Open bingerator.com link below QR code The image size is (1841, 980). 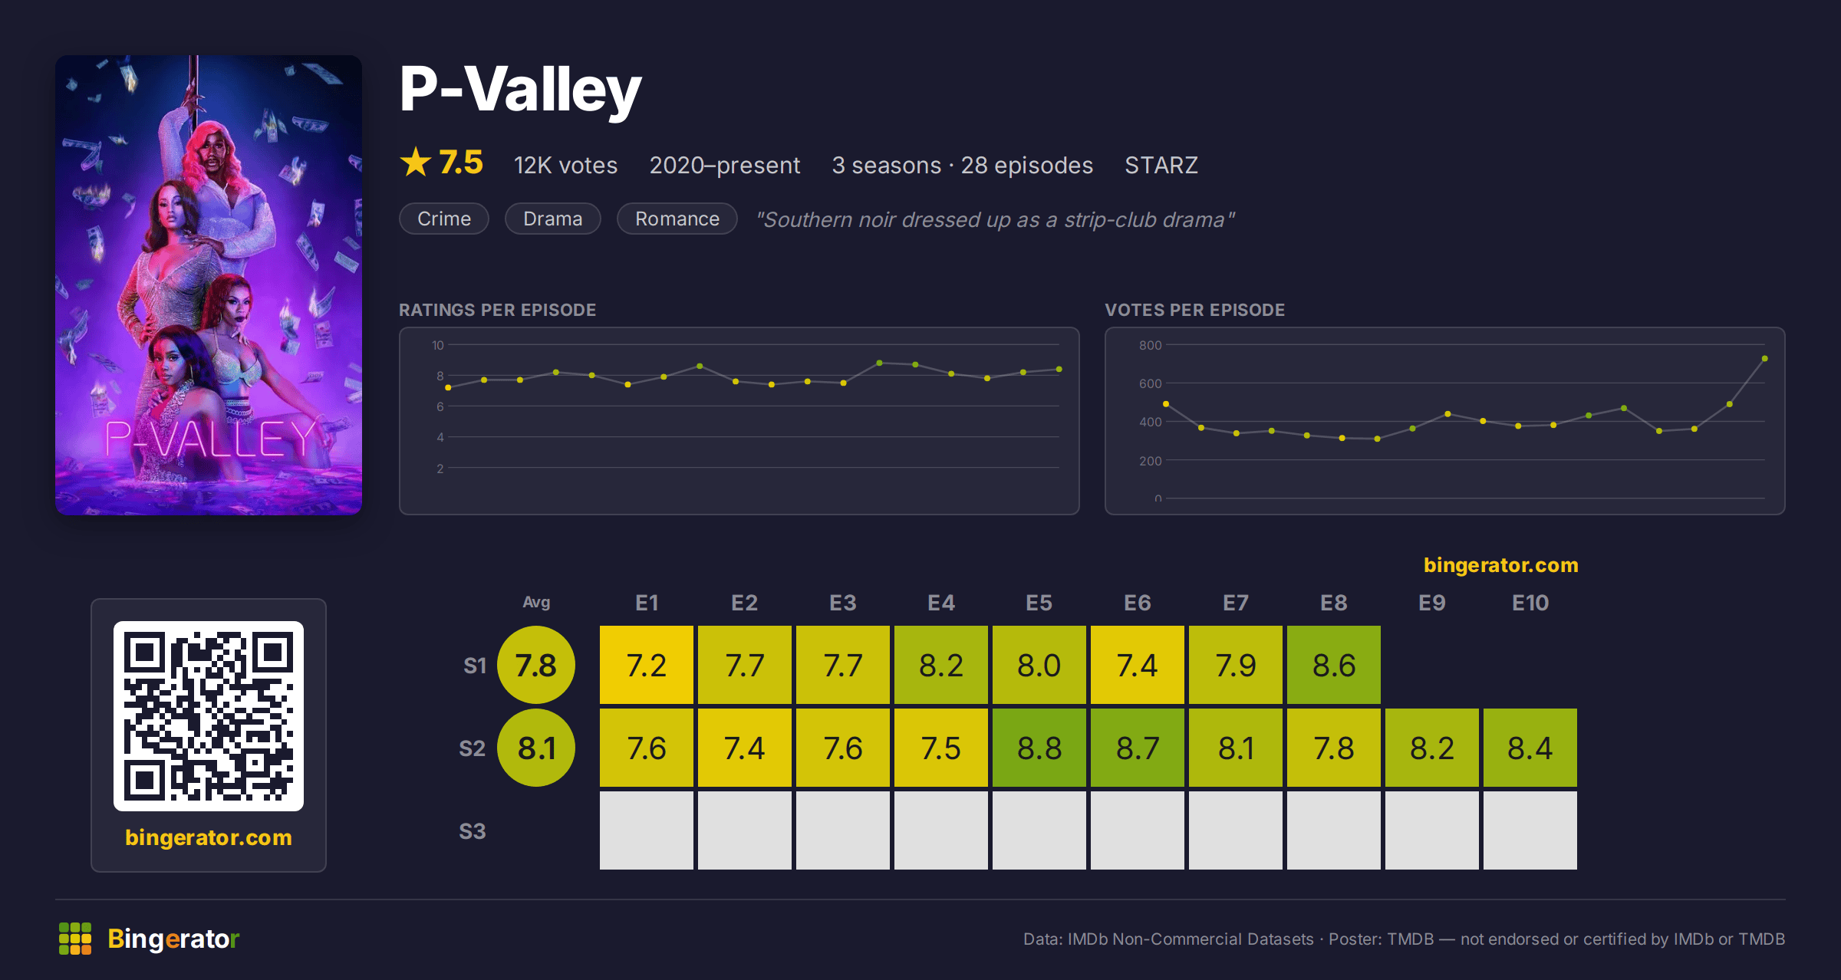coord(209,837)
